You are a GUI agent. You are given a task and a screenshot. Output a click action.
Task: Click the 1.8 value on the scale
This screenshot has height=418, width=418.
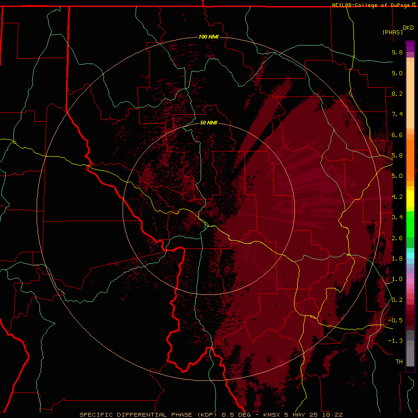397,259
